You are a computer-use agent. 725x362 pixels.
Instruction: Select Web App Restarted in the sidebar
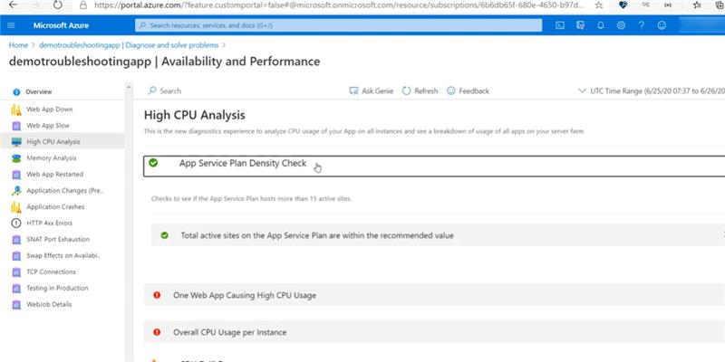55,174
